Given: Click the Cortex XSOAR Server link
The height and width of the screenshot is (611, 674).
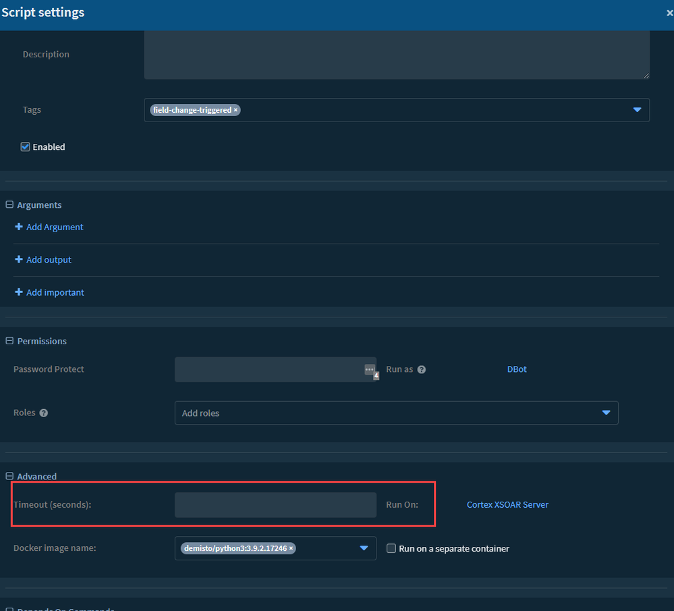Looking at the screenshot, I should (507, 505).
